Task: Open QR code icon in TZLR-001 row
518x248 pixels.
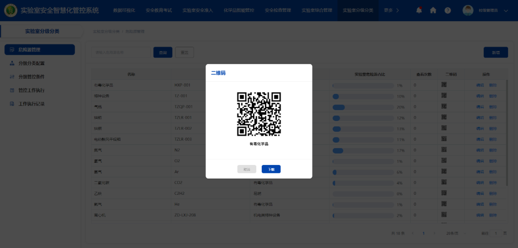Action: [444, 117]
